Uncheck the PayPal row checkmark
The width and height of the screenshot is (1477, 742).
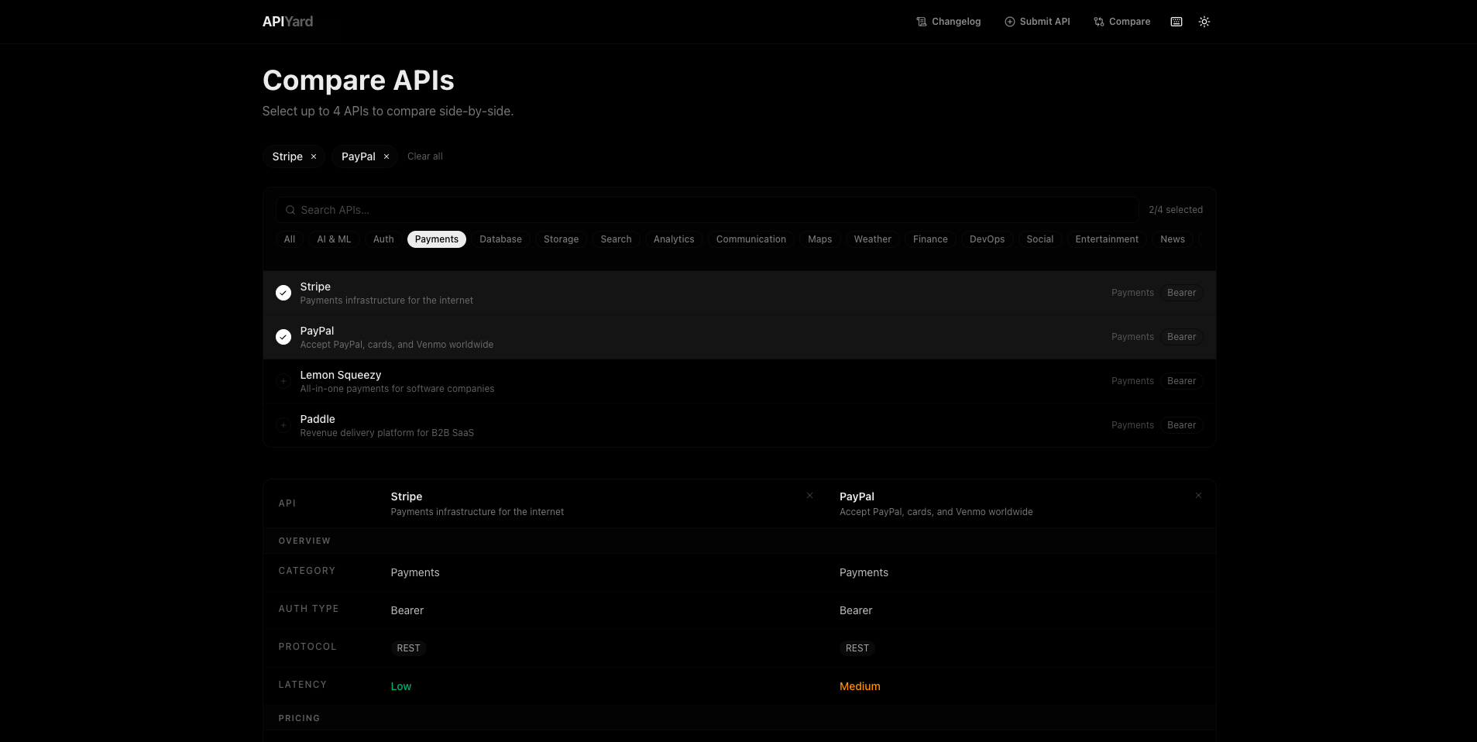point(283,337)
